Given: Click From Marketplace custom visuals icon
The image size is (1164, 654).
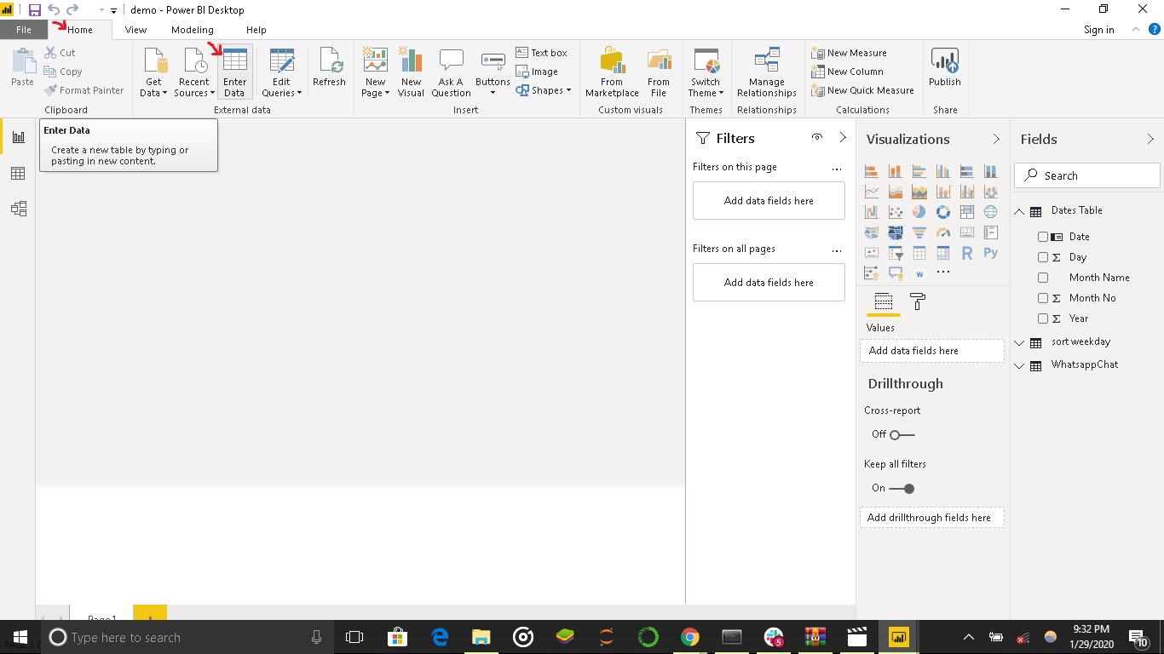Looking at the screenshot, I should [x=612, y=72].
